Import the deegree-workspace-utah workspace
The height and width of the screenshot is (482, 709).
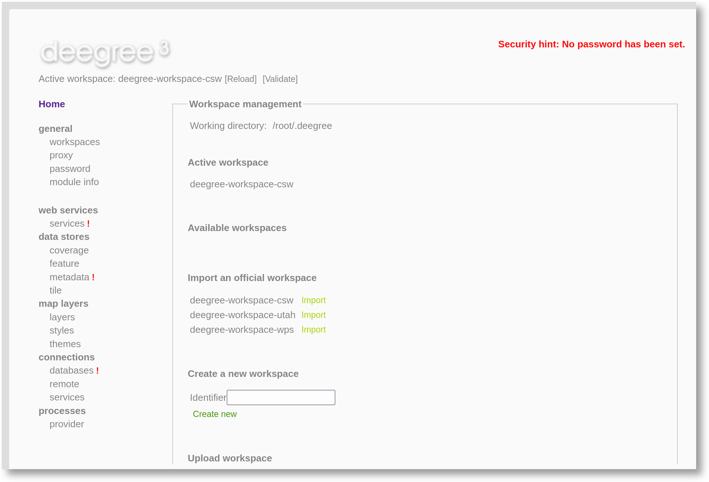(x=313, y=315)
